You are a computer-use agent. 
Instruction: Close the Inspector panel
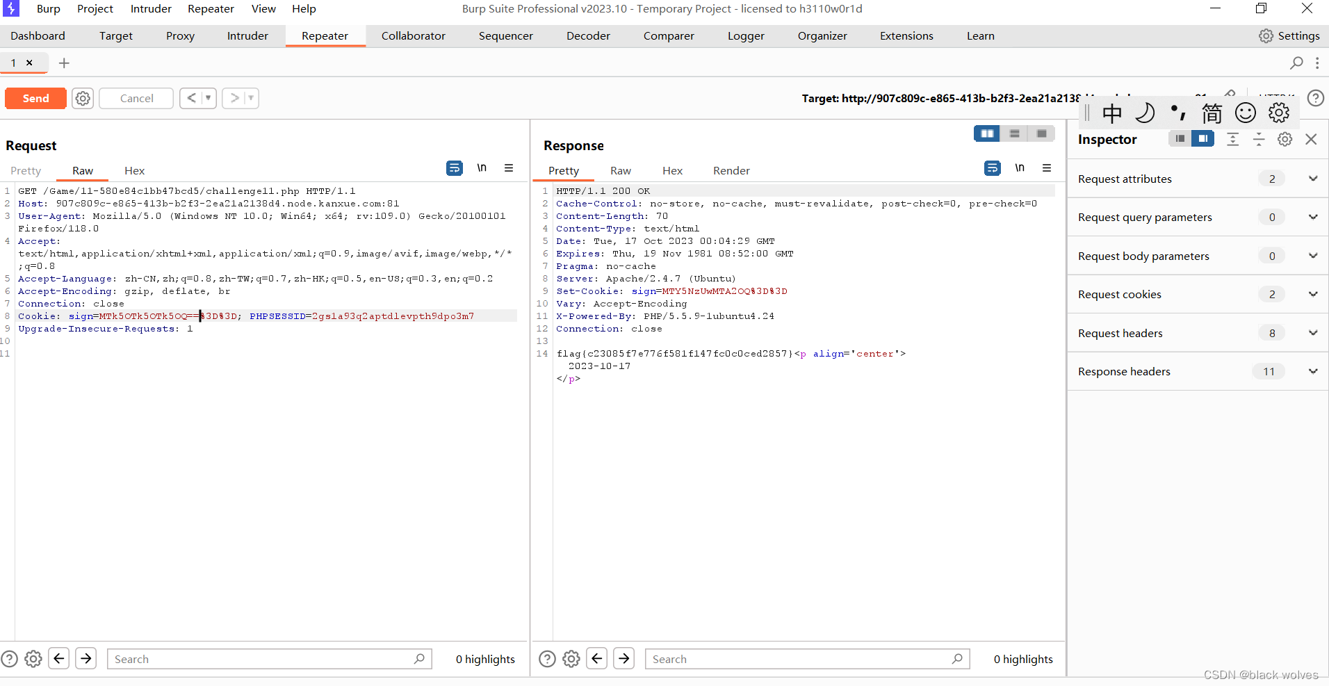(x=1311, y=140)
